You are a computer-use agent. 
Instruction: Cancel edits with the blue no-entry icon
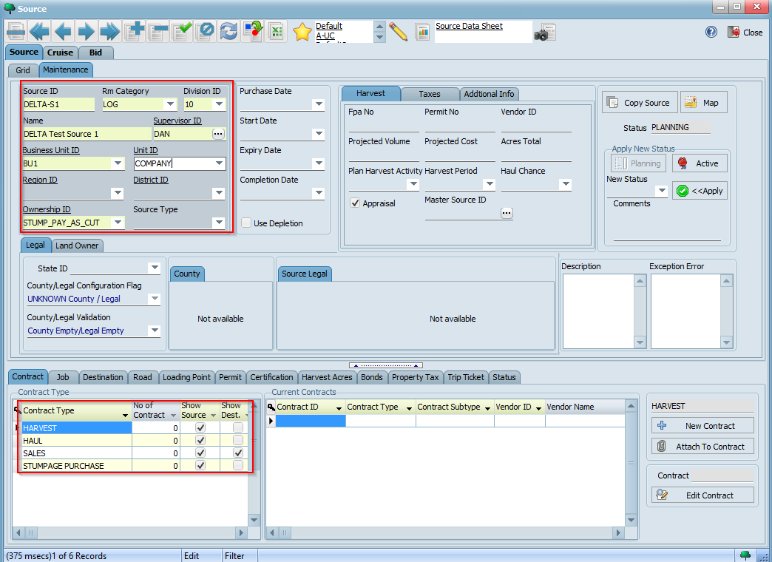point(205,32)
